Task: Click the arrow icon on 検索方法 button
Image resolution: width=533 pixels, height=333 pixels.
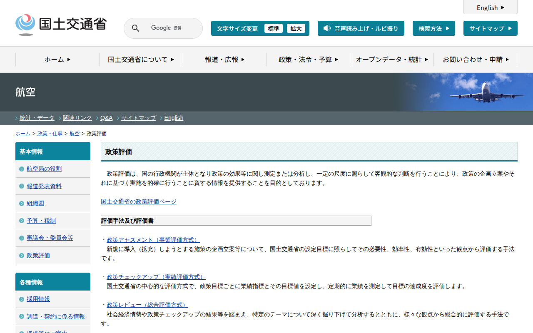Action: pos(448,28)
